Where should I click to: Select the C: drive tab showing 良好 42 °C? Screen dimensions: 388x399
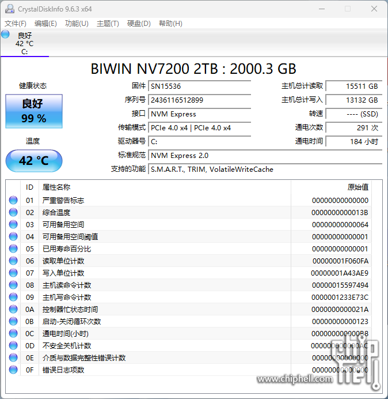tap(25, 43)
